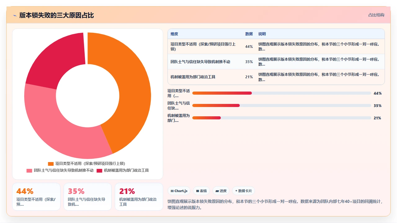Click the 21% progress bar percentage
Screen dimensions: 397x223
[x=377, y=118]
